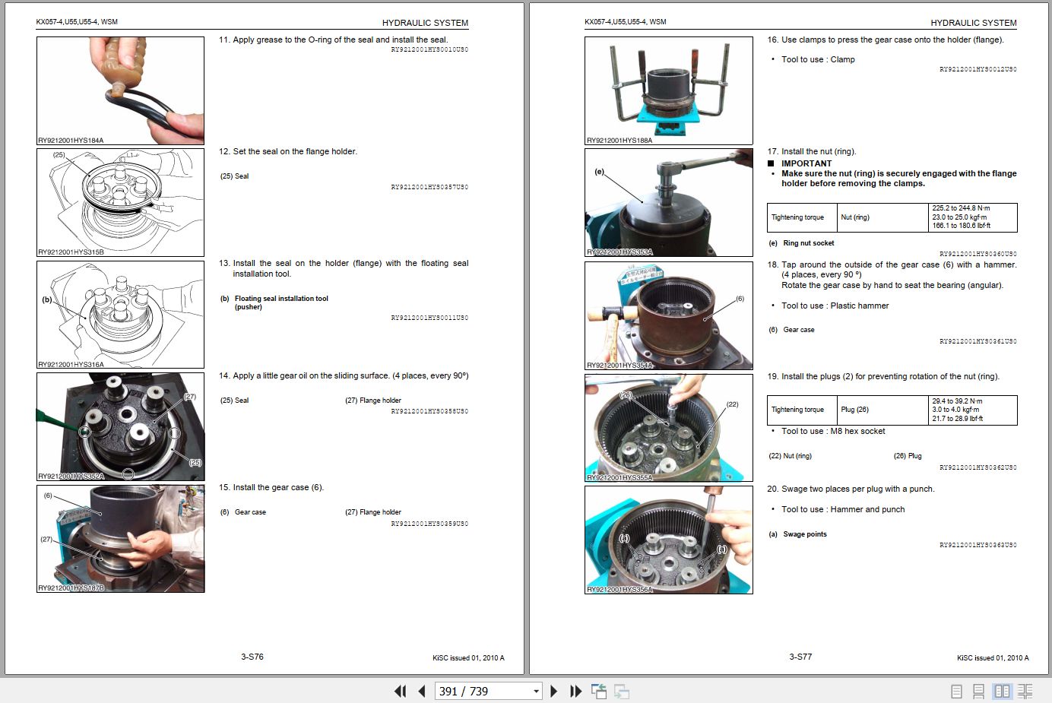Toggle single page display mode off
This screenshot has width=1052, height=703.
[x=957, y=691]
